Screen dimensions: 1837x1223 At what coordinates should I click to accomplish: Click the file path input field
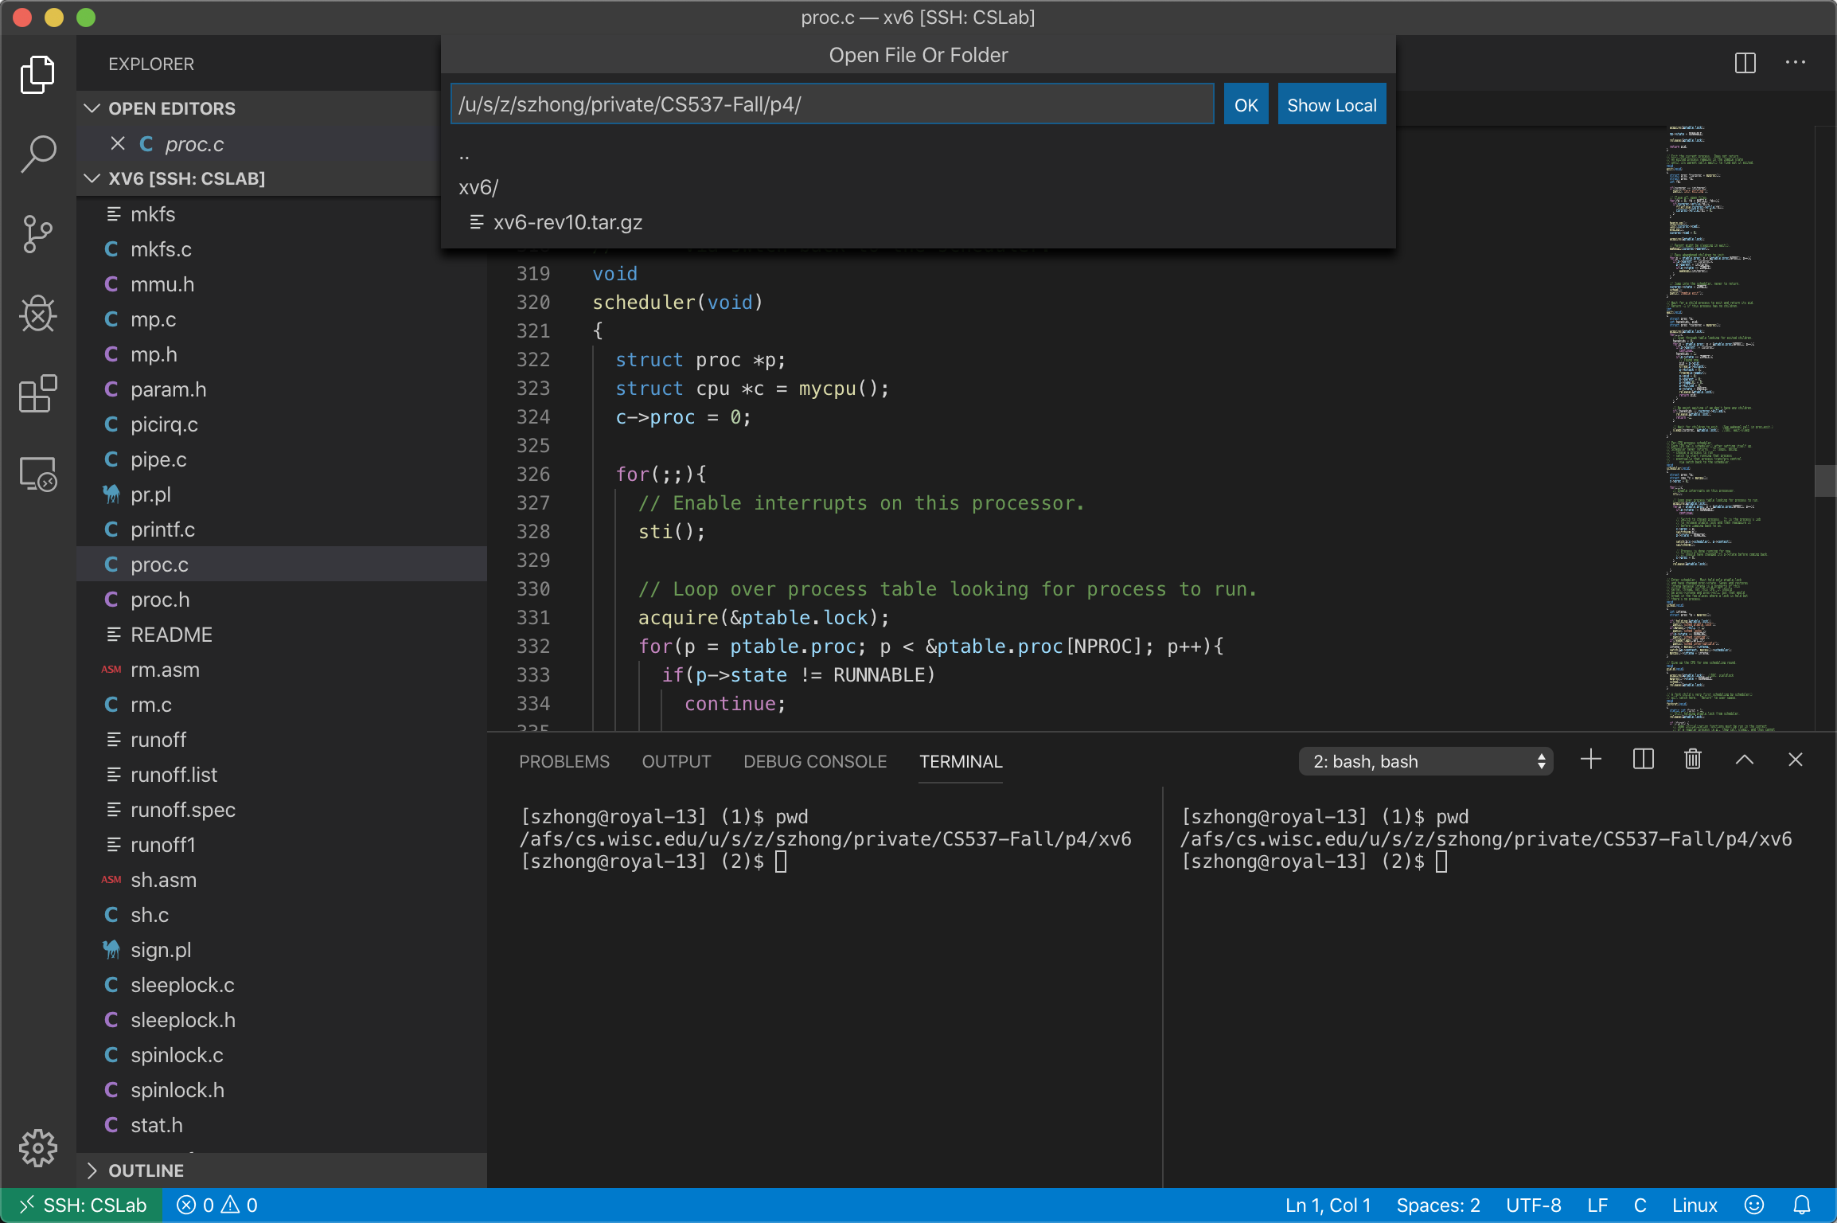pyautogui.click(x=831, y=104)
